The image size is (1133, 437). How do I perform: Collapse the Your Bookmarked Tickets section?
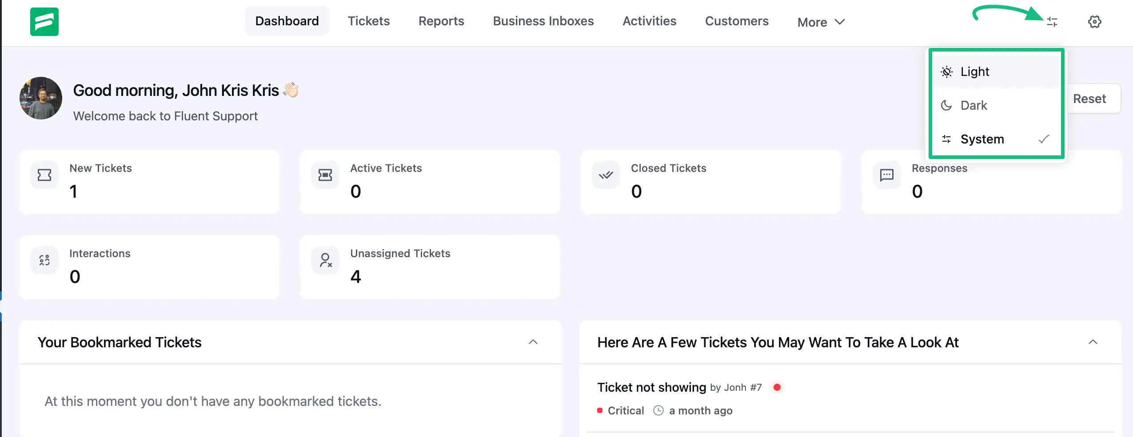pyautogui.click(x=533, y=342)
